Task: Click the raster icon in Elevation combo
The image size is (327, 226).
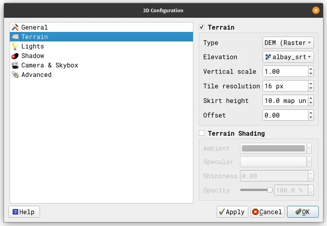Action: [268, 57]
